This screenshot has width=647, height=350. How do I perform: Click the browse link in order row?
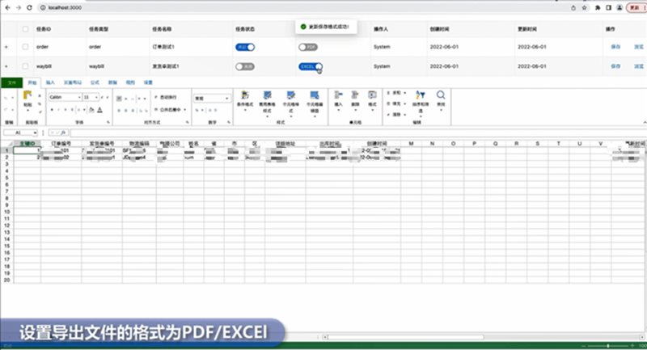pyautogui.click(x=639, y=47)
